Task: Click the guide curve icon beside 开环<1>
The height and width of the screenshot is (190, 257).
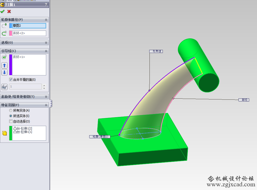Action: [4, 57]
